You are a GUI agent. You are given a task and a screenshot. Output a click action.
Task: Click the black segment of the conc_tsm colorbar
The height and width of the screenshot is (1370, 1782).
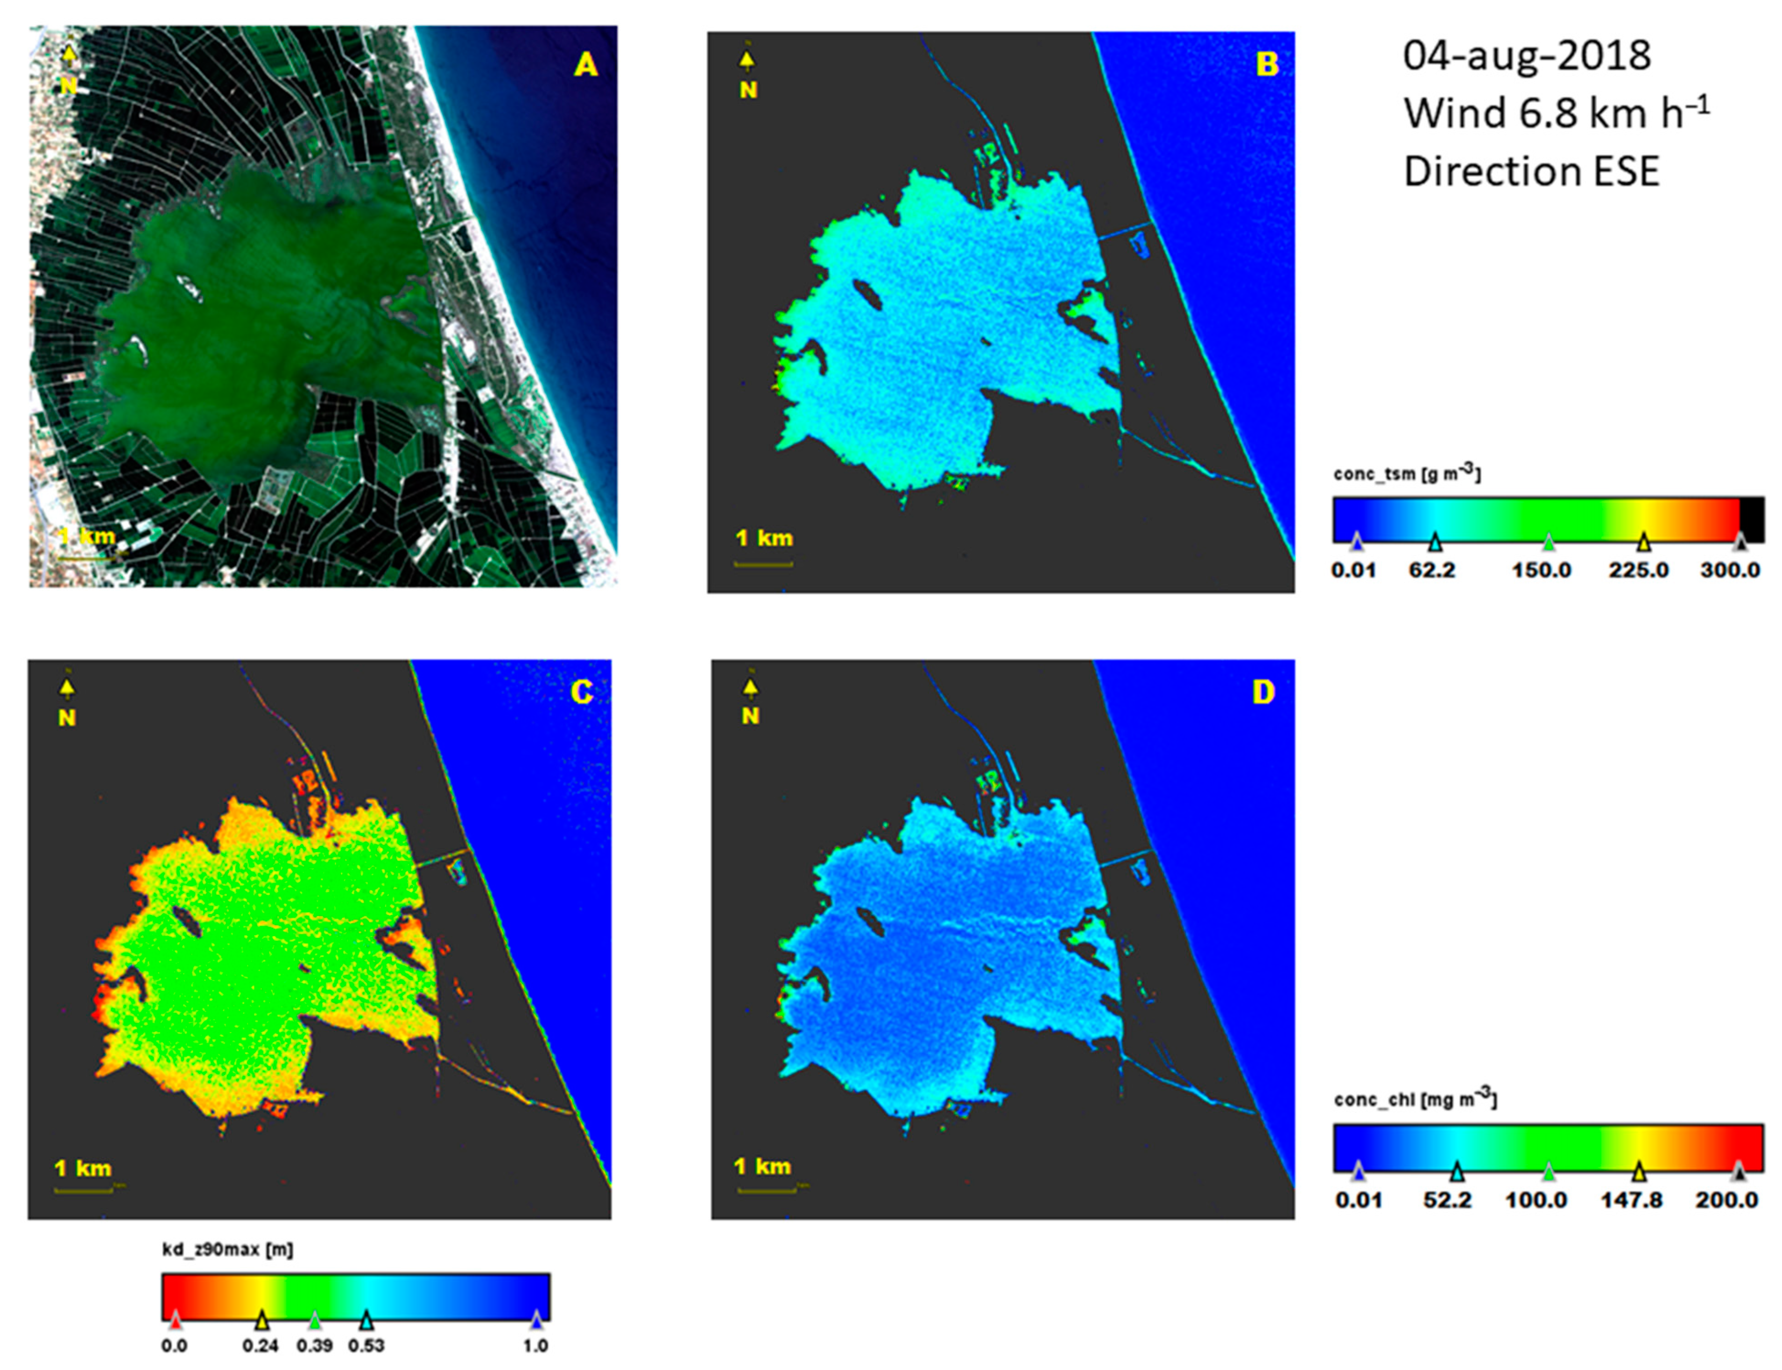click(x=1752, y=519)
